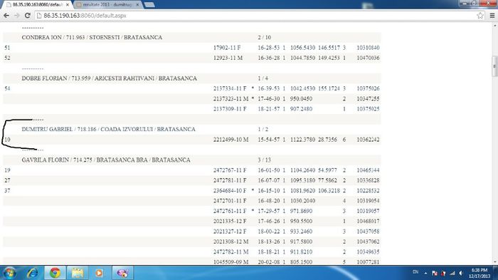Close the rezultate 2013 tab
This screenshot has height=280, width=498.
pyautogui.click(x=137, y=5)
